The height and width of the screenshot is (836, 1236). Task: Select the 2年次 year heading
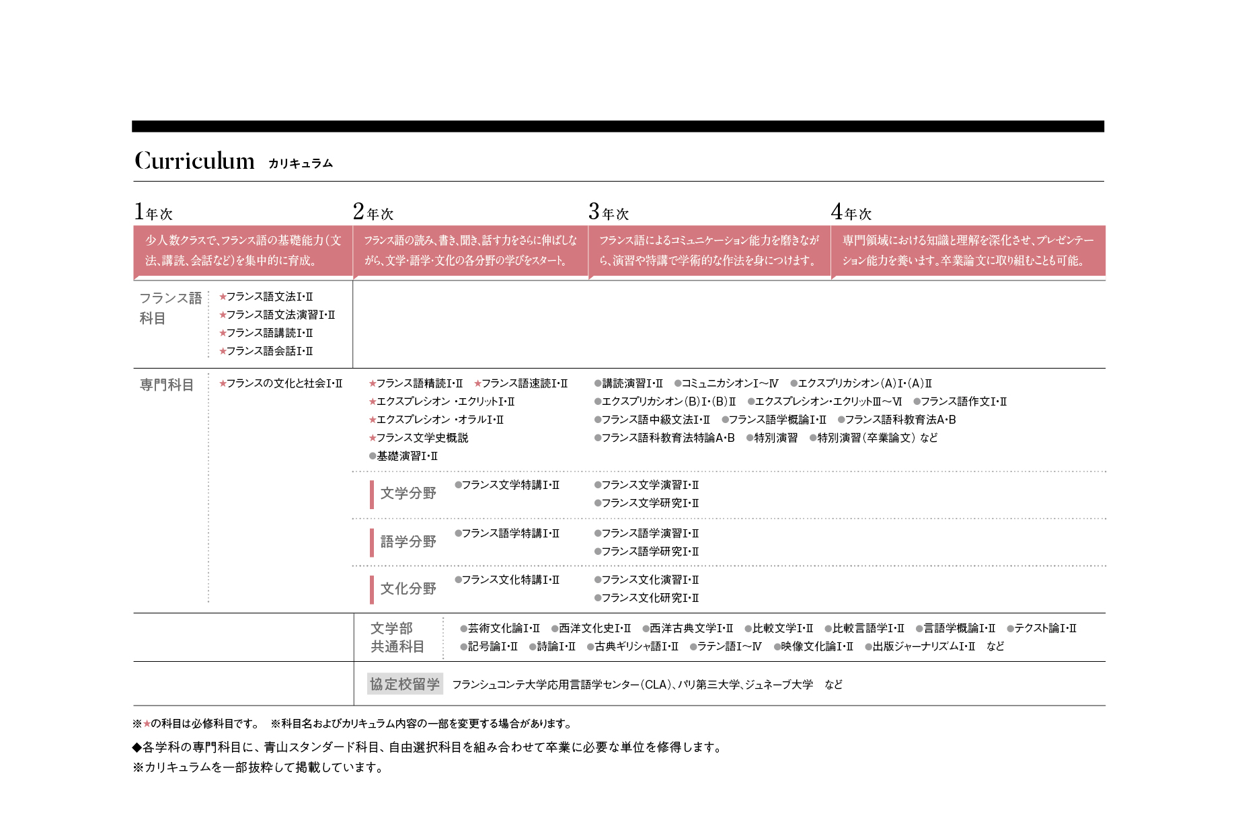click(x=373, y=212)
